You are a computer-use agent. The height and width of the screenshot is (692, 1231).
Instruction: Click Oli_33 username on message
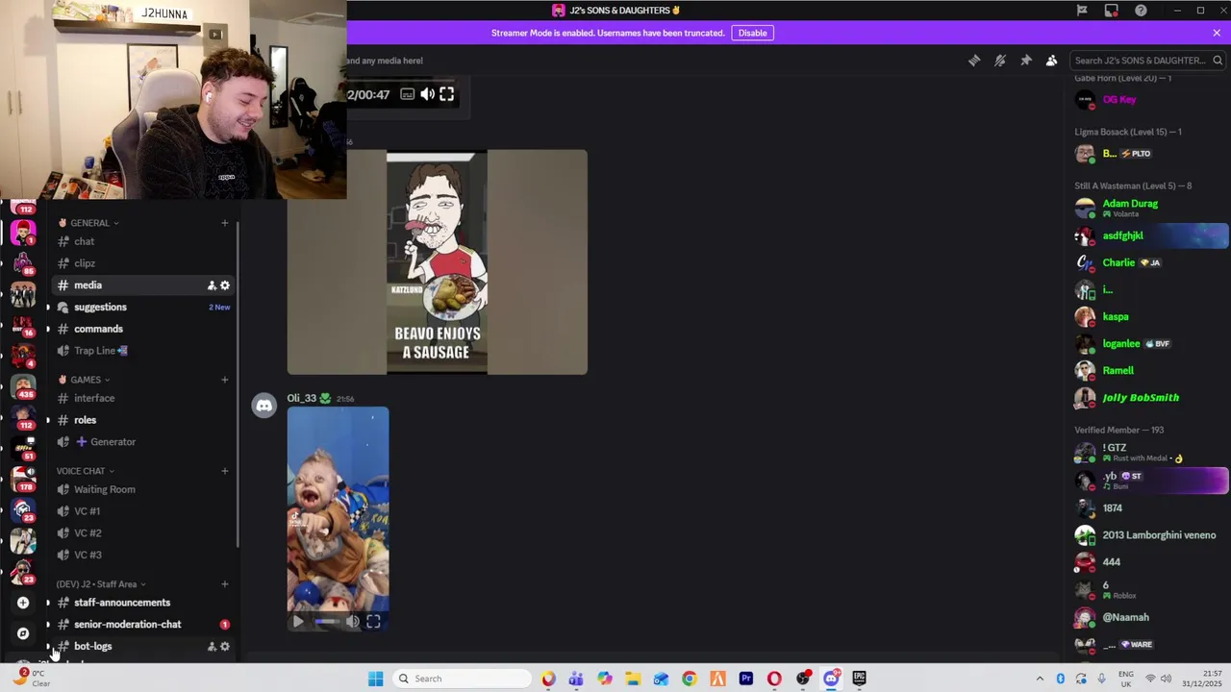tap(301, 398)
